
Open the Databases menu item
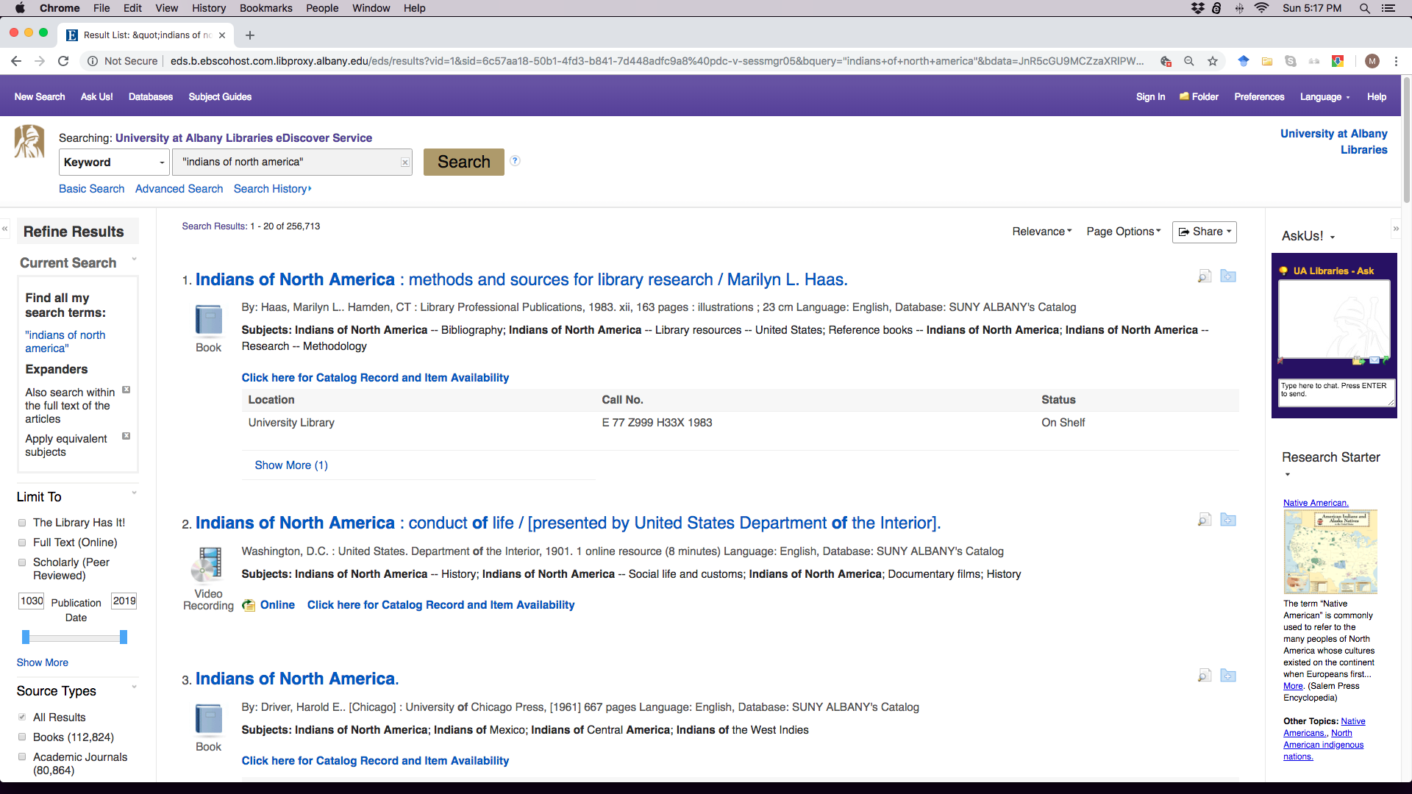[x=151, y=97]
